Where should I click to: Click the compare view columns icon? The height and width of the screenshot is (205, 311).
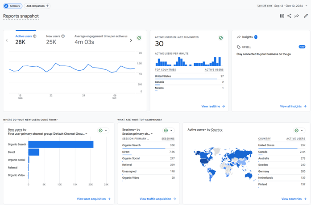(x=282, y=16)
